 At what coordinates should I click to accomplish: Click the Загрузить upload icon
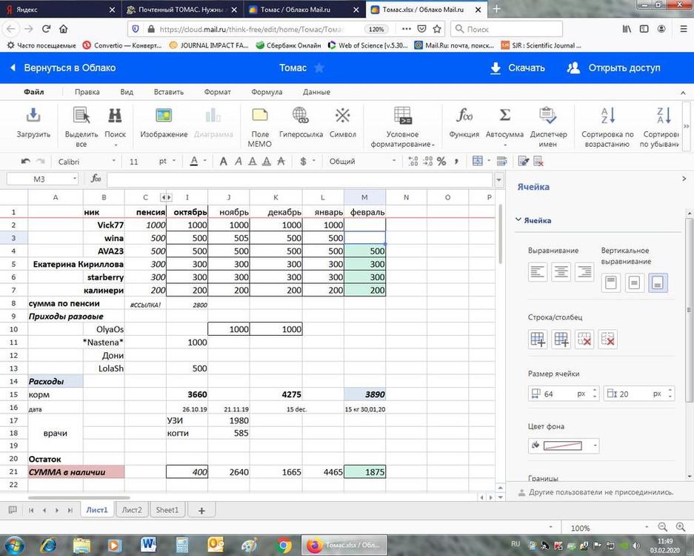coord(33,116)
